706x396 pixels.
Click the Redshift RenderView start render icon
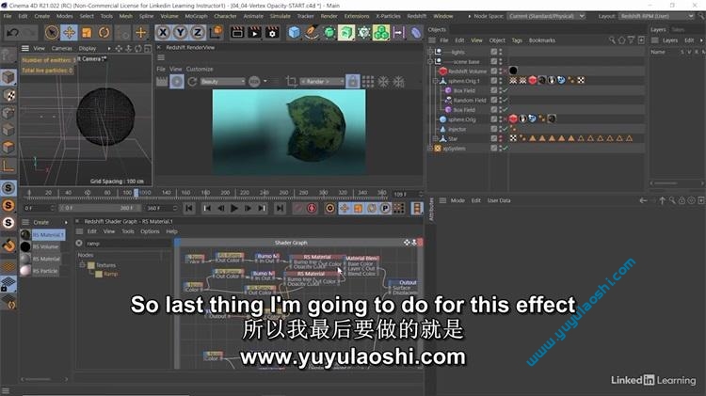pos(177,82)
